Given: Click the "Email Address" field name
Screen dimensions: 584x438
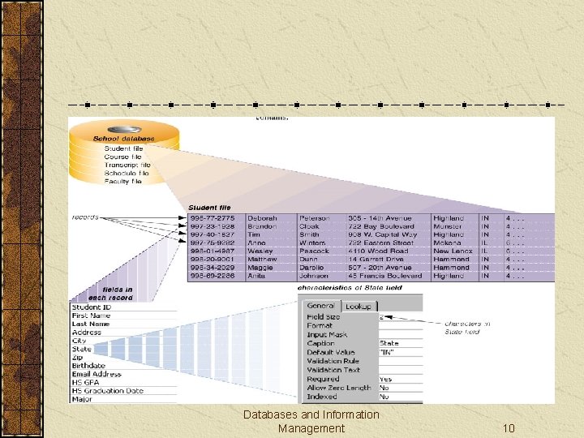Looking at the screenshot, I should (97, 374).
